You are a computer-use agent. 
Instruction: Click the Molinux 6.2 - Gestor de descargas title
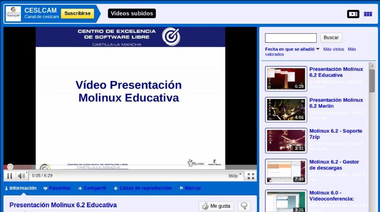point(334,164)
